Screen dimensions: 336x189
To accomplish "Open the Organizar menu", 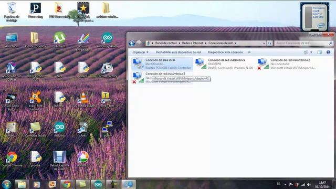I will click(x=140, y=52).
